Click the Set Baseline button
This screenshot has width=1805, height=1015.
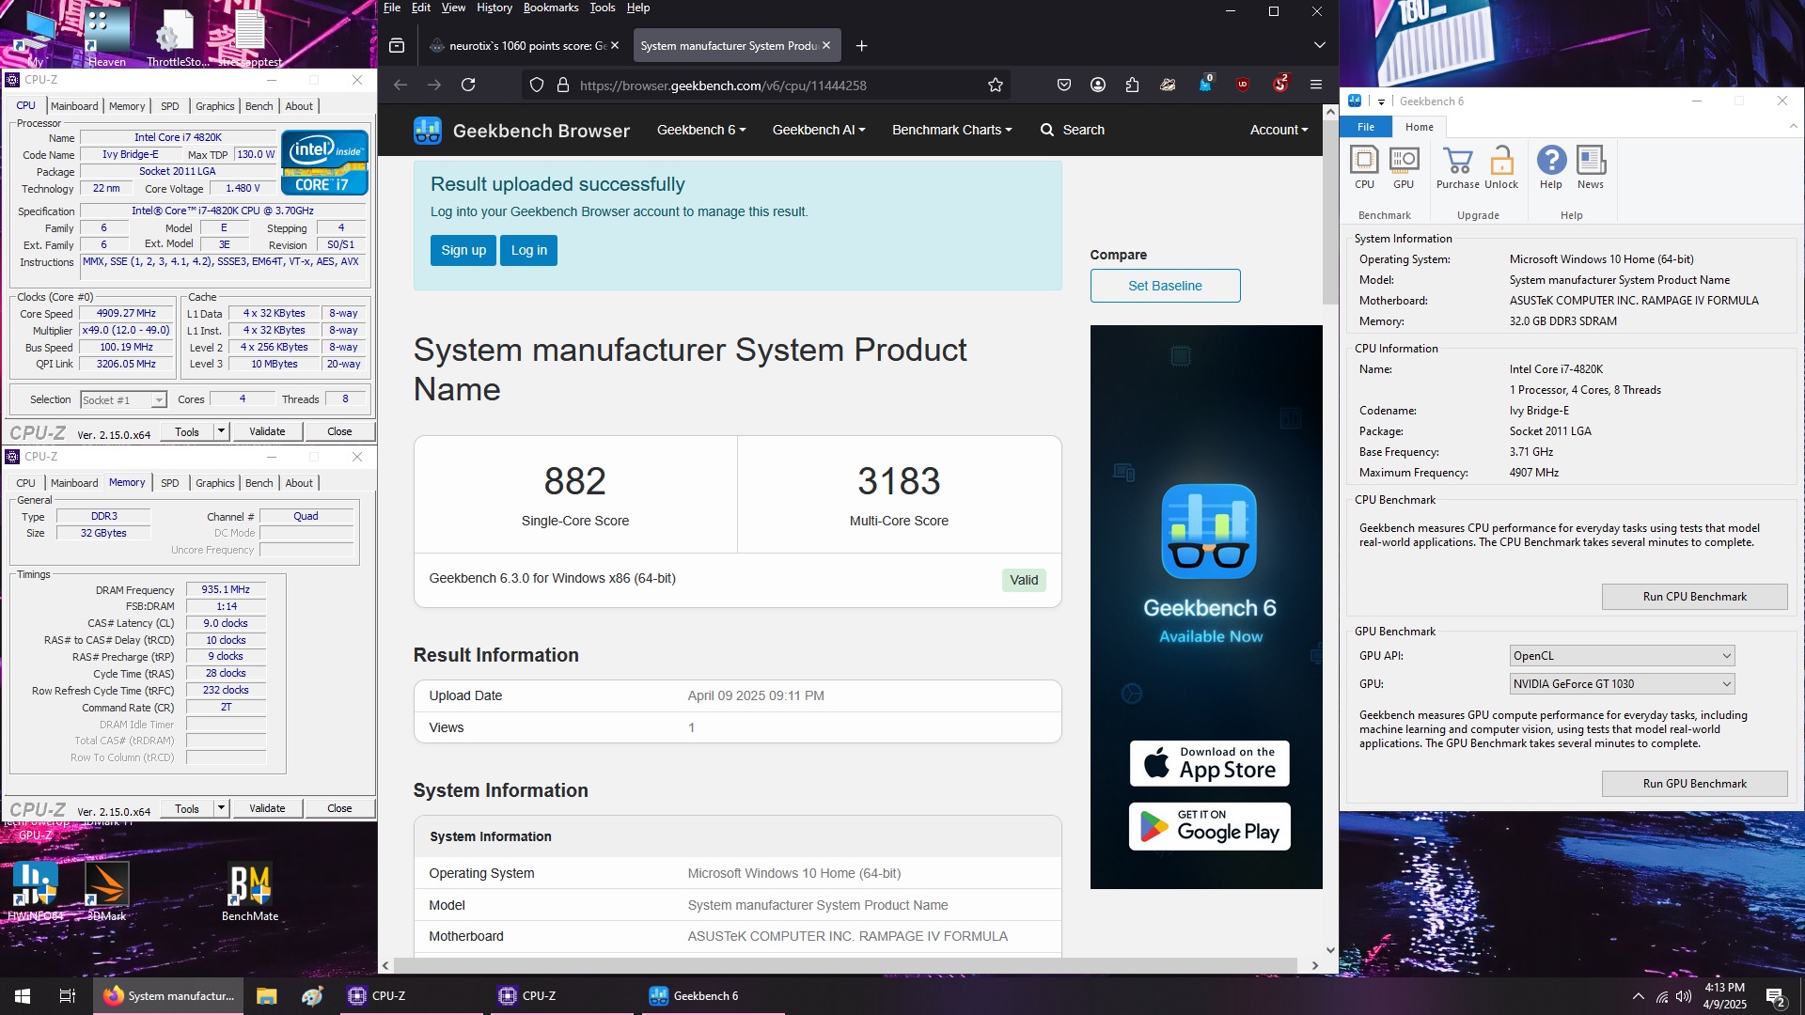[1165, 286]
